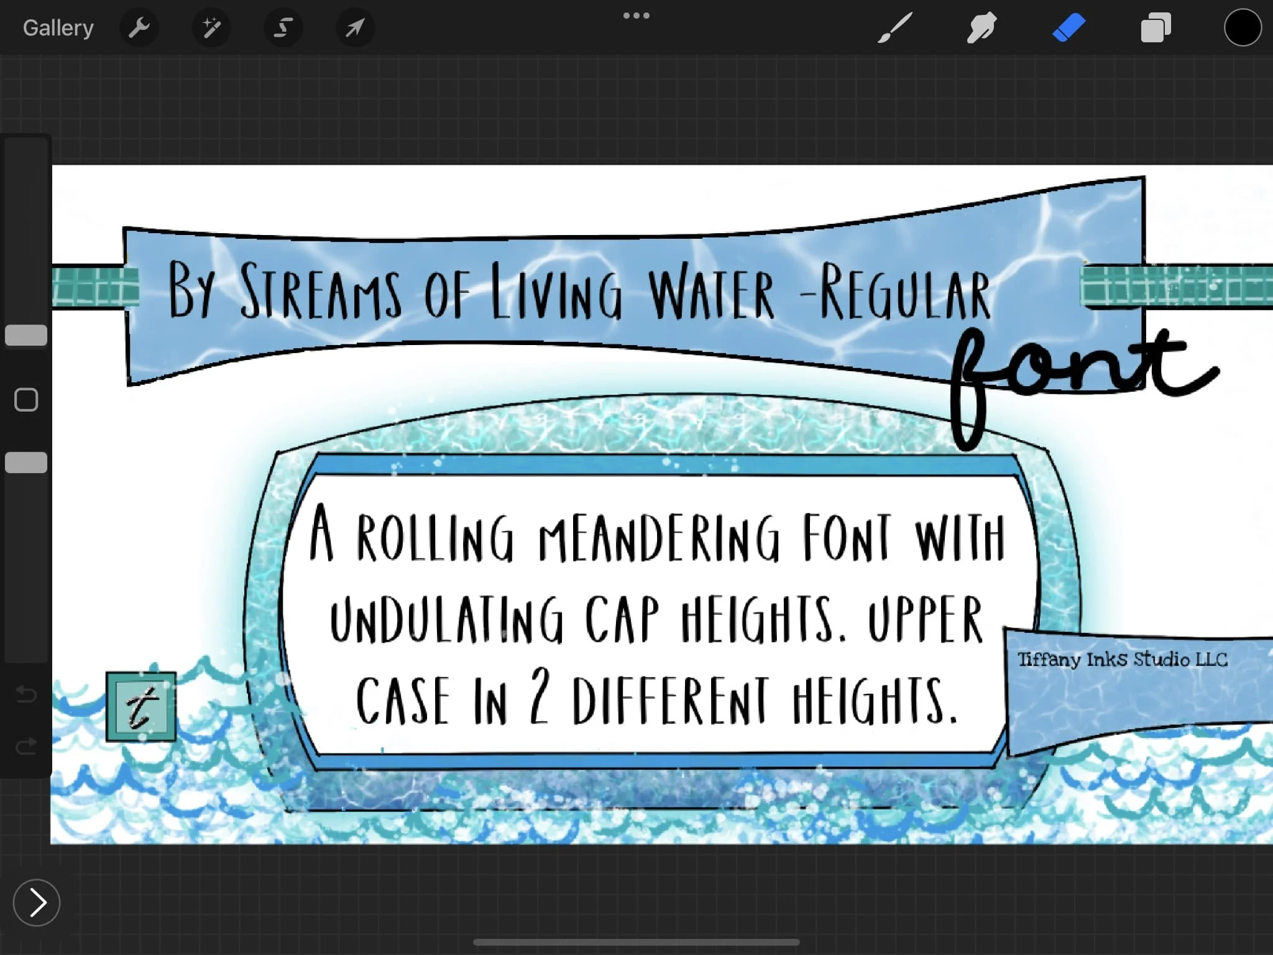Select the Adjustments magic wand tool
Viewport: 1273px width, 955px height.
[211, 27]
